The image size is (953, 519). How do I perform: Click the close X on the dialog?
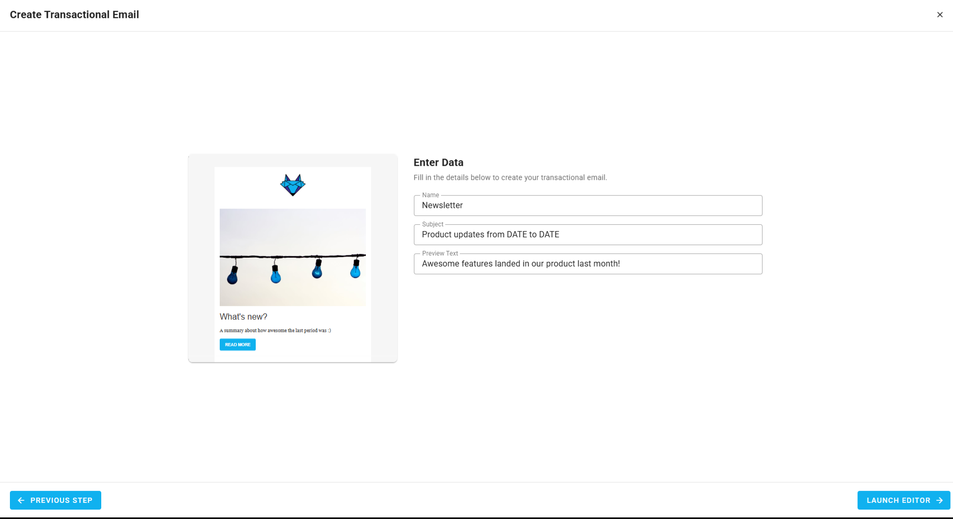click(940, 15)
